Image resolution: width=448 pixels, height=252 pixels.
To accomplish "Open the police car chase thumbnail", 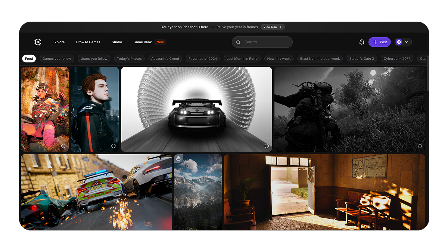I will [96, 192].
